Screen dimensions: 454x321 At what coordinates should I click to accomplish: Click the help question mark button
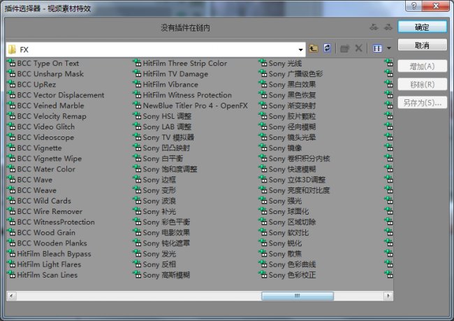pyautogui.click(x=413, y=6)
